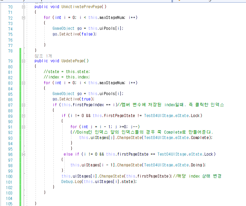Image resolution: width=246 pixels, height=206 pixels.
Task: Collapse the UnActivatePrevPage method at line 70
Action: [x=23, y=7]
